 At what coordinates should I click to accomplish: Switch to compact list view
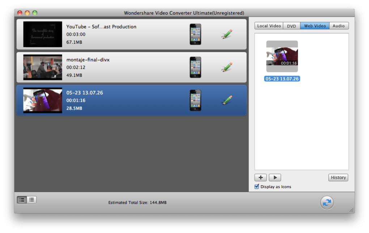31,200
